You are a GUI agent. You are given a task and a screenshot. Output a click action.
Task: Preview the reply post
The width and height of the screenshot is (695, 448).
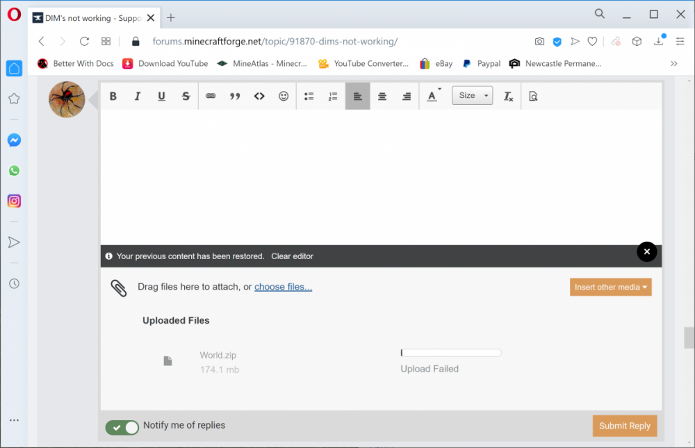[533, 96]
